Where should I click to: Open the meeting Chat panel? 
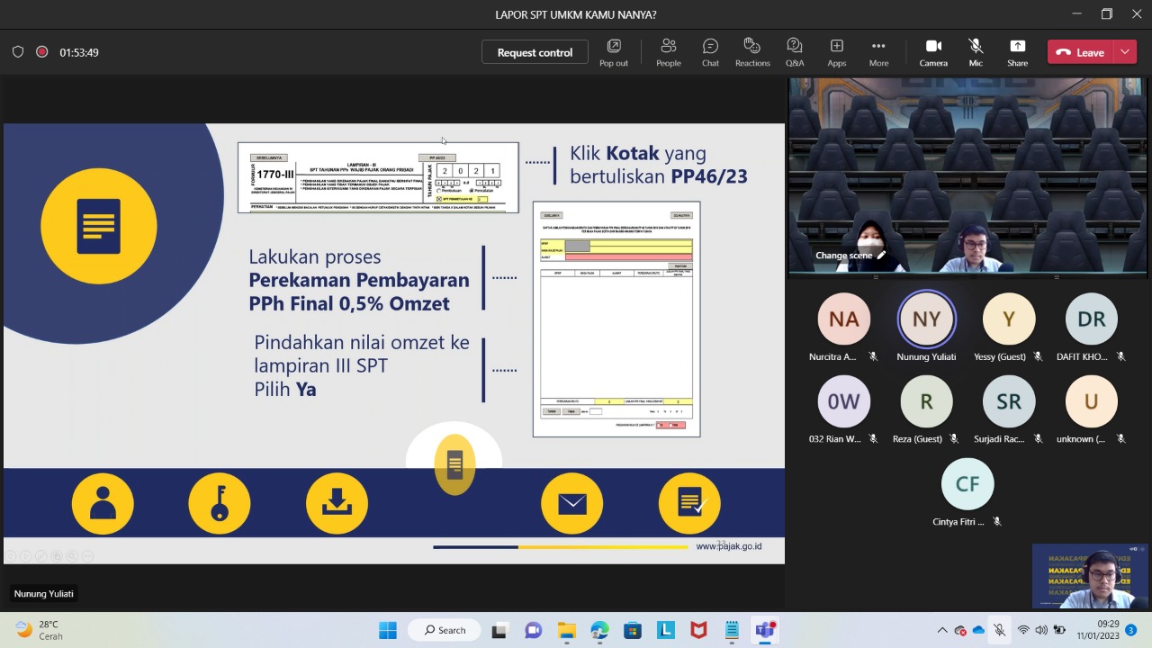pos(710,52)
